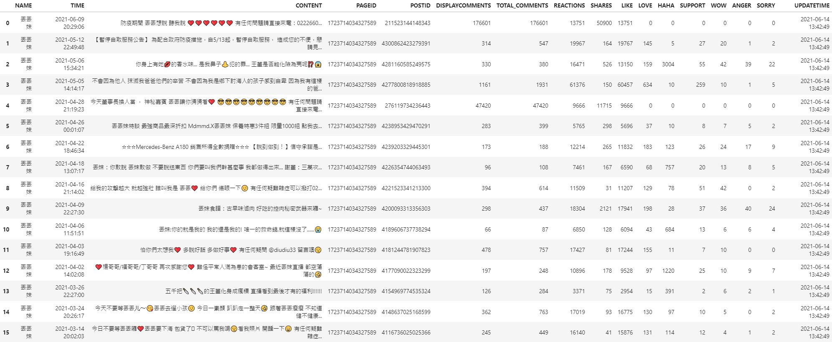
Task: Select post ID 4300862423279391
Action: coord(406,43)
